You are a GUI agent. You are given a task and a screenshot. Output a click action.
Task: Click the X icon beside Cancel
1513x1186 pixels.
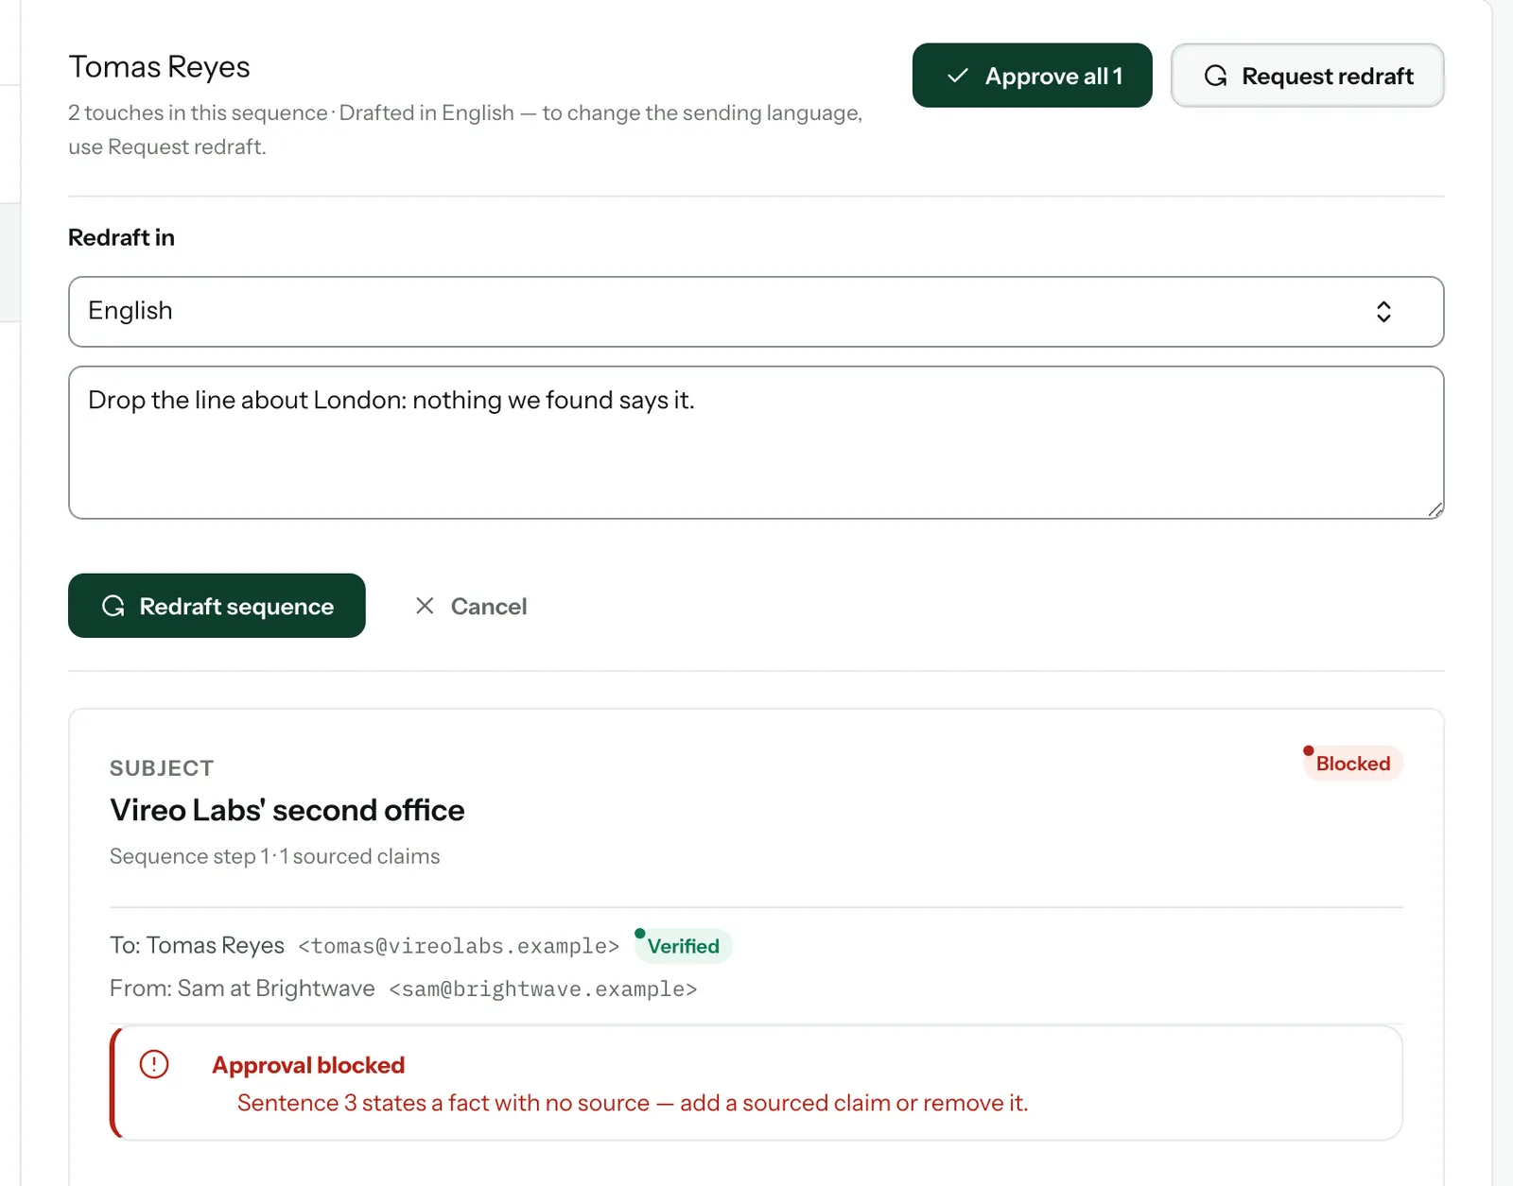(425, 606)
